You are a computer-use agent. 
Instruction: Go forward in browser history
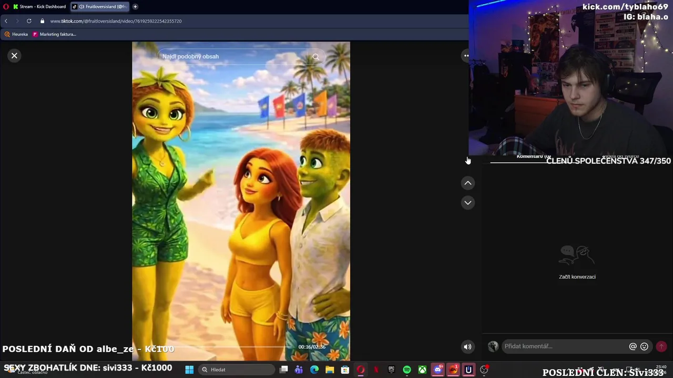17,21
